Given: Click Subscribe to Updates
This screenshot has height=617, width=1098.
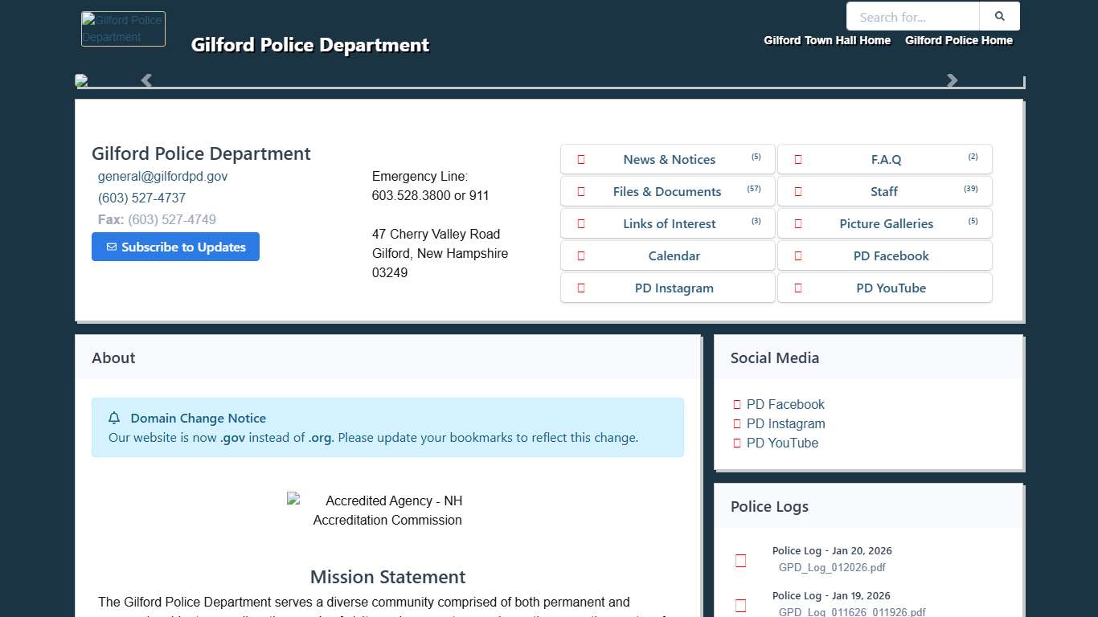Looking at the screenshot, I should coord(175,247).
